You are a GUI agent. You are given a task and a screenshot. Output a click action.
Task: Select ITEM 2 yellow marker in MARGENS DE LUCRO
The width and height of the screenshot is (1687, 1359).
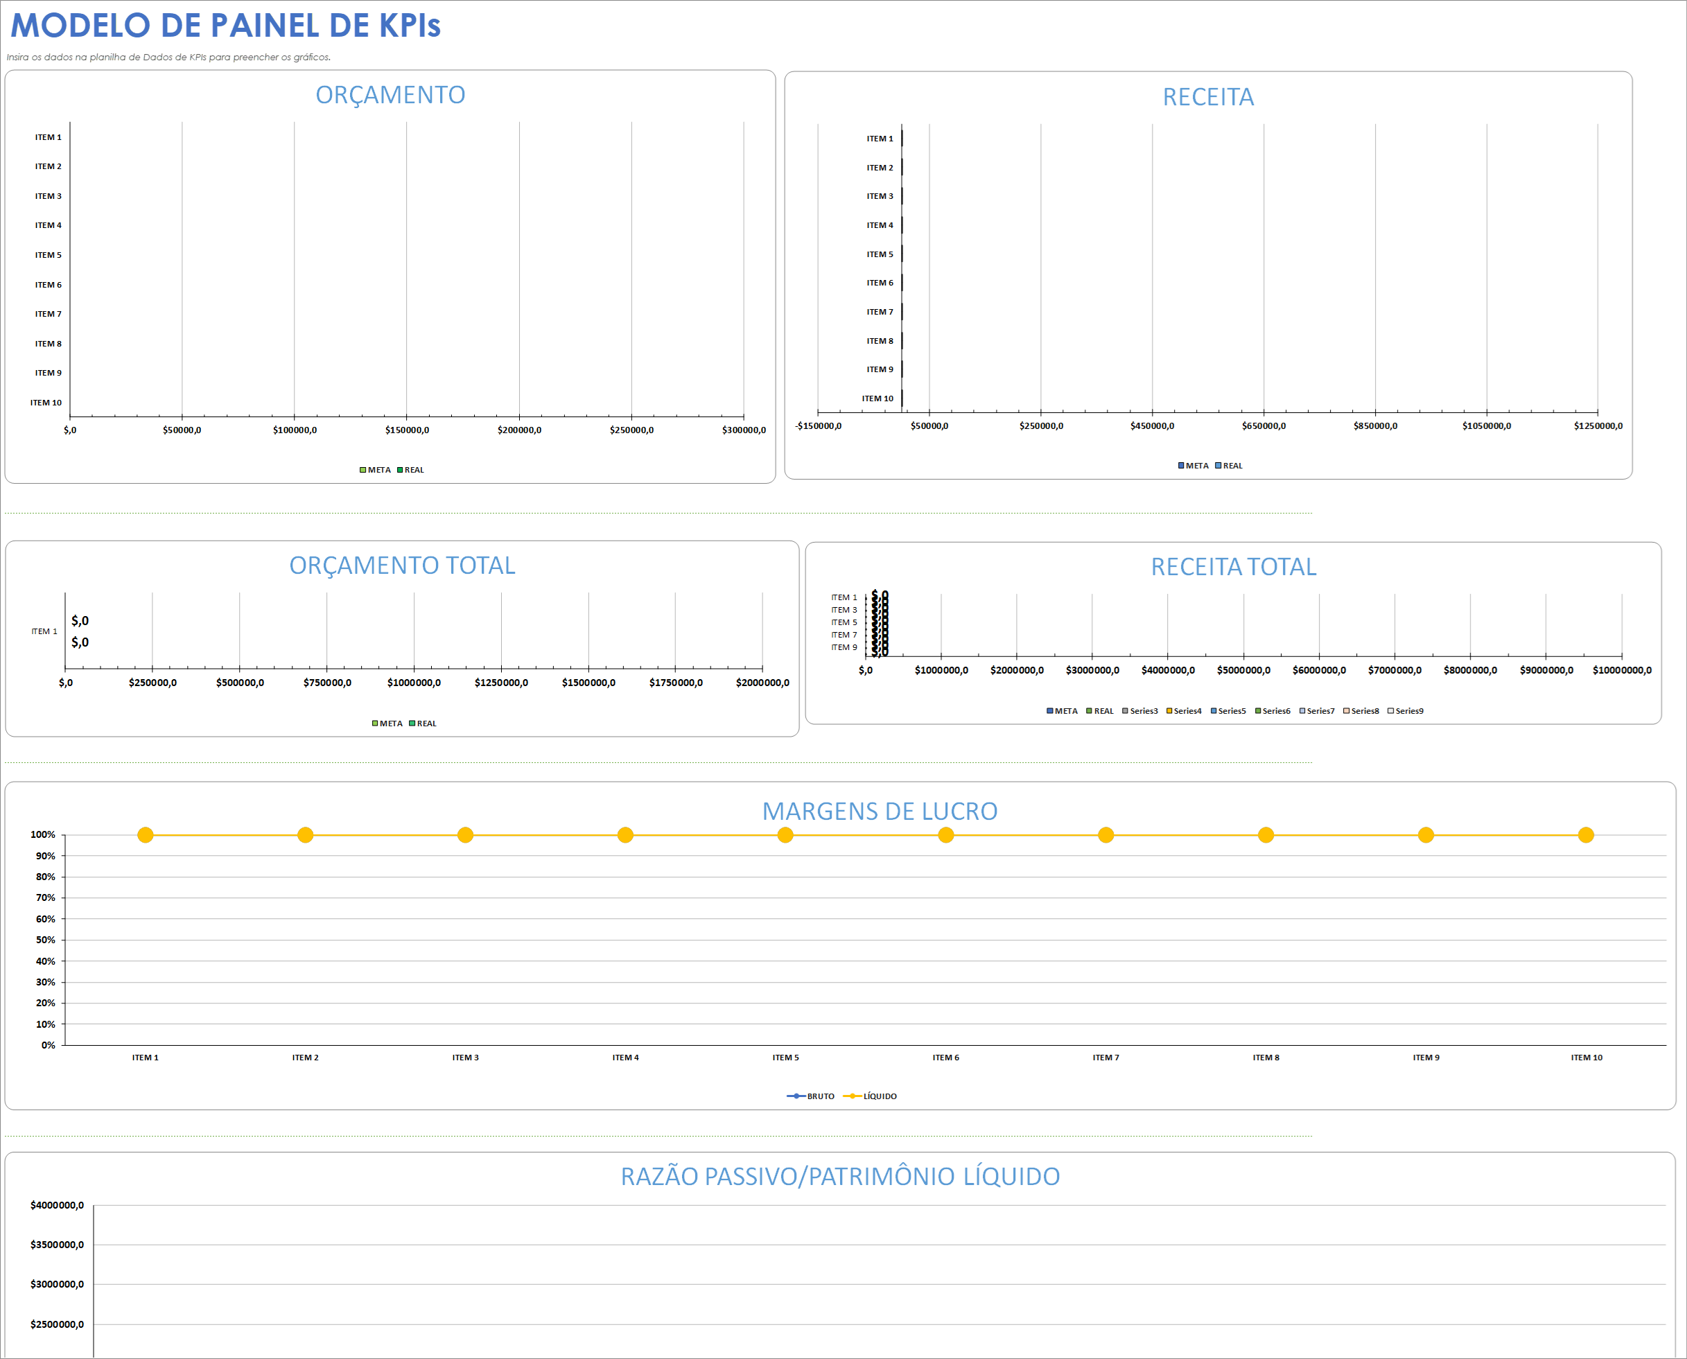tap(305, 835)
